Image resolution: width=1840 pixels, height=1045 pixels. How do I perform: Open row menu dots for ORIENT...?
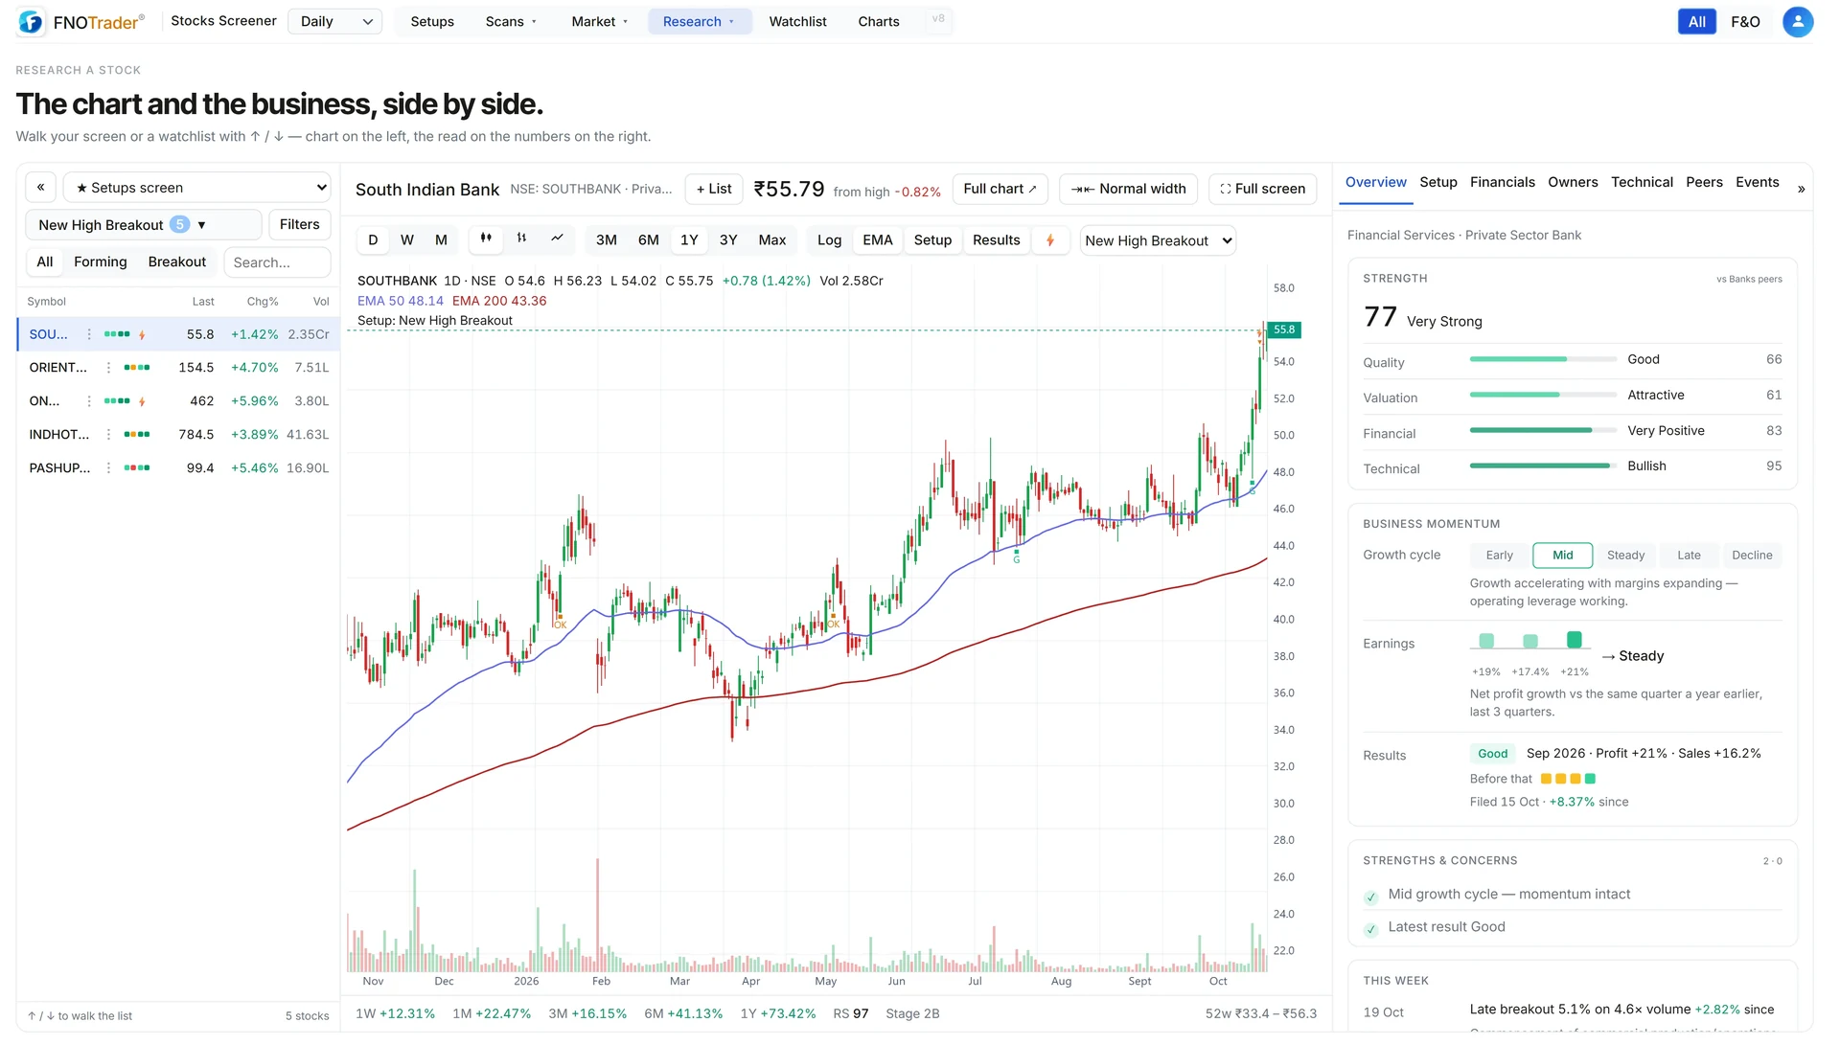pyautogui.click(x=108, y=368)
